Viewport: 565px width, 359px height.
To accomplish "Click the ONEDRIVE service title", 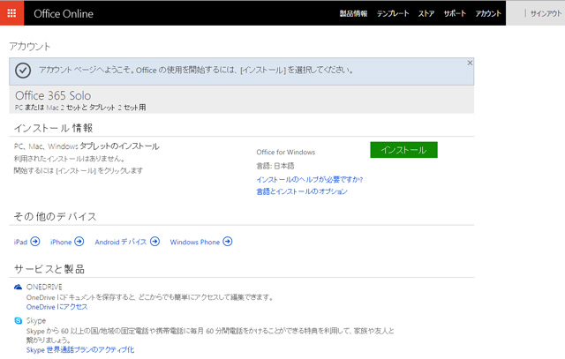I will click(44, 287).
